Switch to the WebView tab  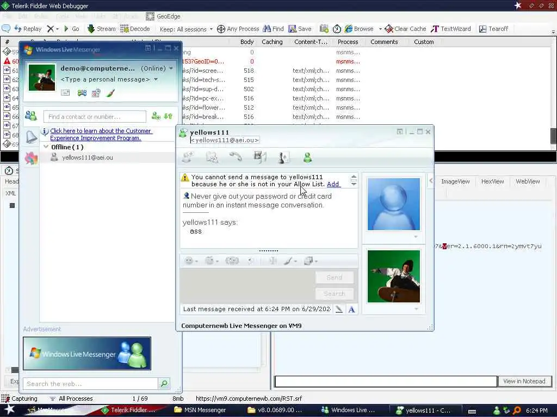pos(528,181)
